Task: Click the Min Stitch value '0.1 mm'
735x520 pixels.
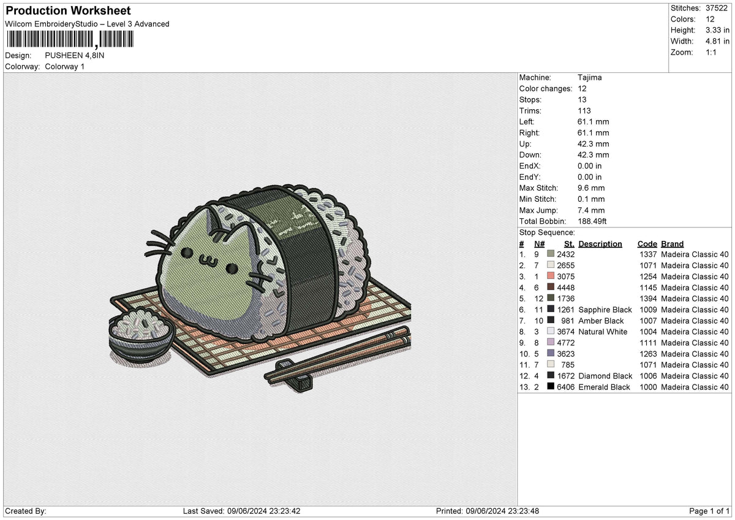Action: pyautogui.click(x=591, y=199)
